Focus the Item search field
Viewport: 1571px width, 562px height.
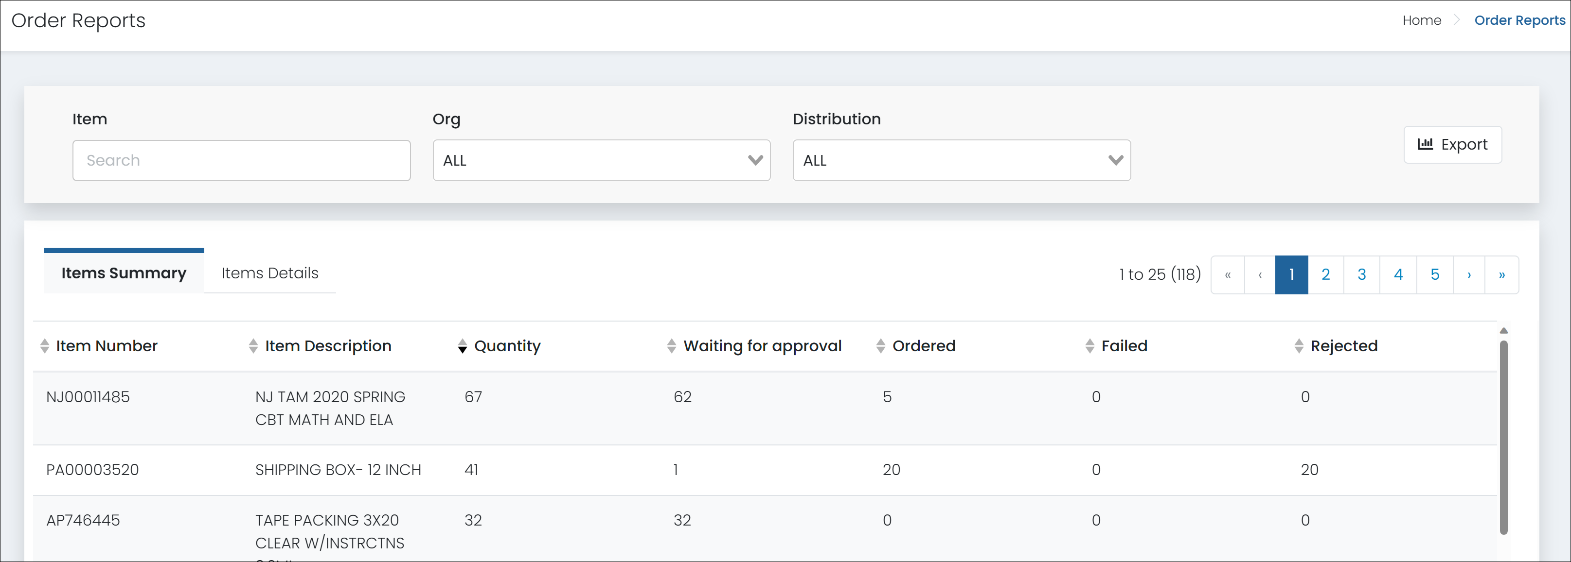click(x=241, y=160)
